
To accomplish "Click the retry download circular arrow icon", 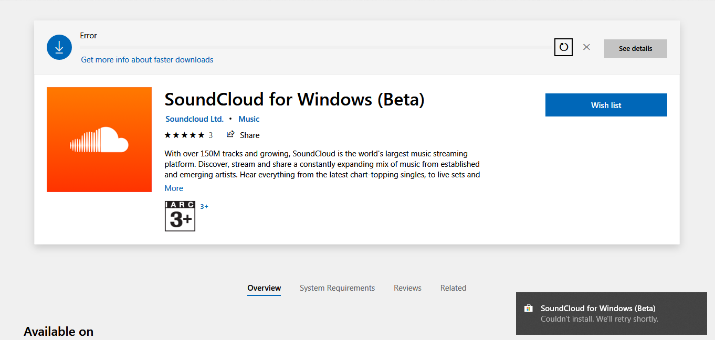I will click(x=563, y=47).
